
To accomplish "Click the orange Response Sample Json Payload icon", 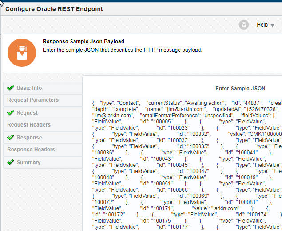I will 22,53.
